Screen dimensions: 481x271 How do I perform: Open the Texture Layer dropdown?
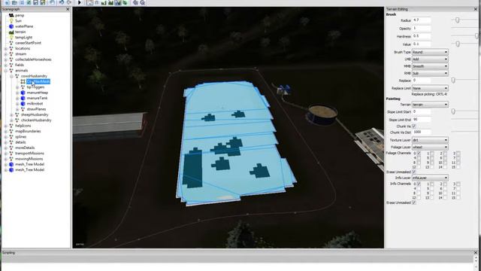tap(430, 140)
